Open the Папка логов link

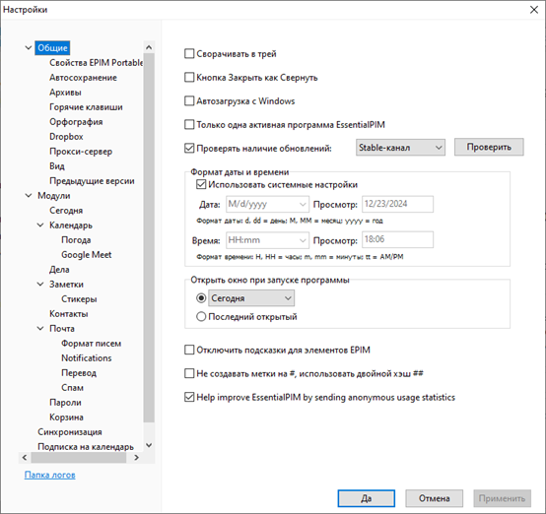pos(50,475)
